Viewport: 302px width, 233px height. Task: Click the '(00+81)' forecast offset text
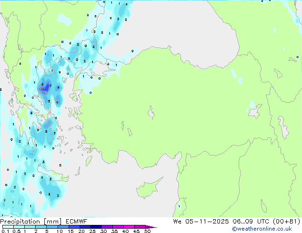[287, 222]
